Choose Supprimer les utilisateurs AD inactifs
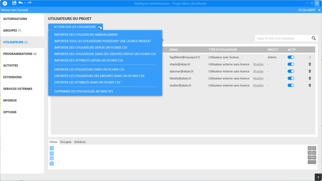This screenshot has width=322, height=181. [84, 91]
